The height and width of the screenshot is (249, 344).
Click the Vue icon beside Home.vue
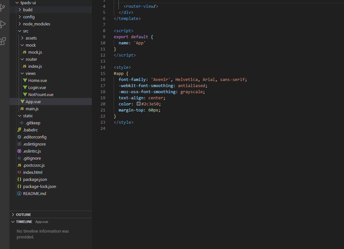pyautogui.click(x=25, y=80)
